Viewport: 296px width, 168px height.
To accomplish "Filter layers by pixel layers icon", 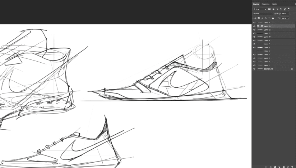I will tap(269, 9).
